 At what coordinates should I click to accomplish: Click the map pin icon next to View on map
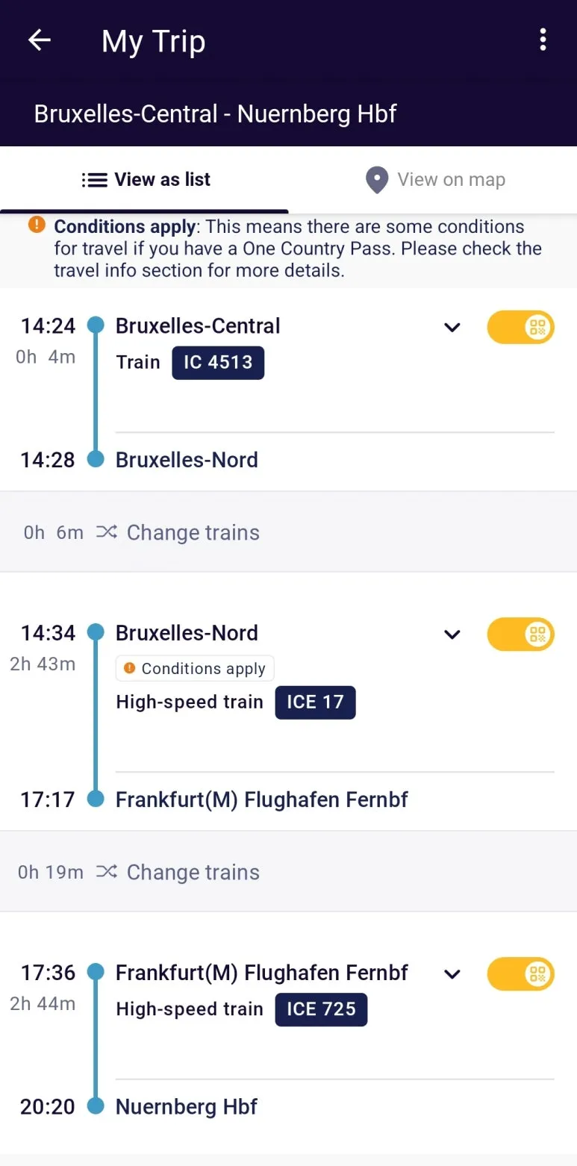click(x=376, y=179)
